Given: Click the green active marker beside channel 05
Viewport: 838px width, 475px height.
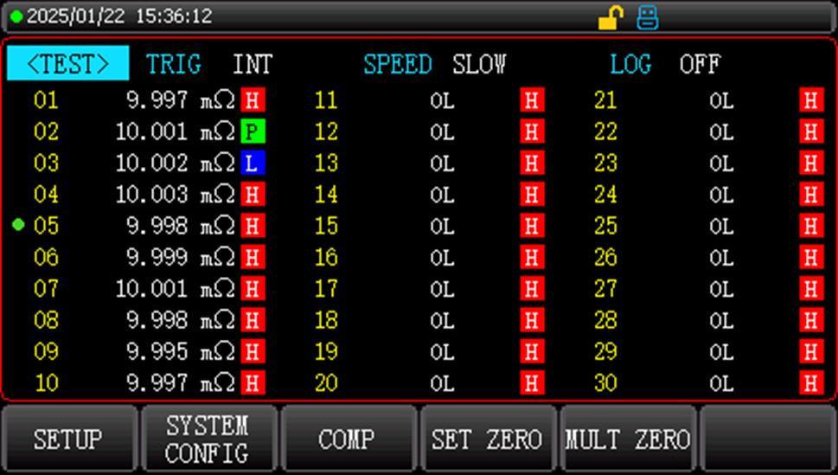Looking at the screenshot, I should pos(18,226).
